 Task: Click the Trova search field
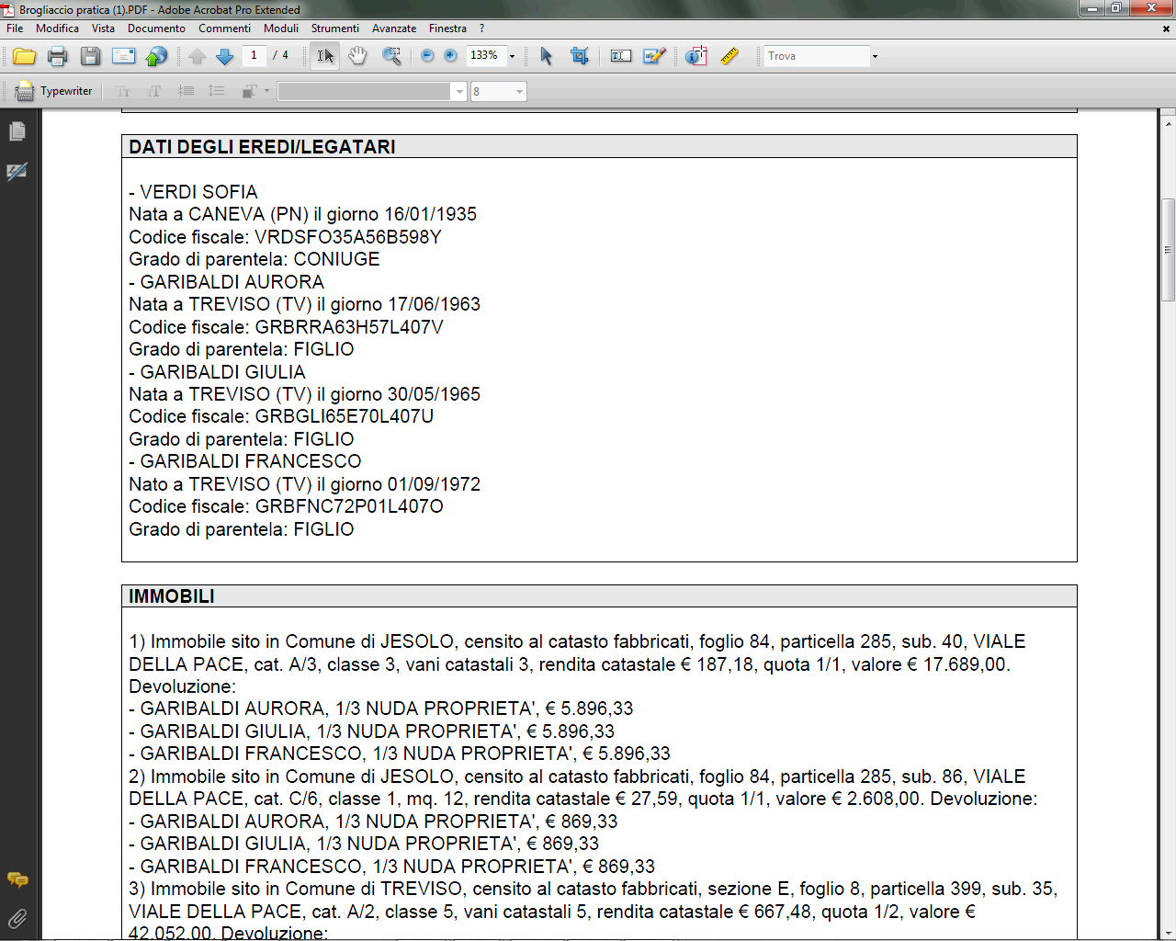[x=816, y=56]
